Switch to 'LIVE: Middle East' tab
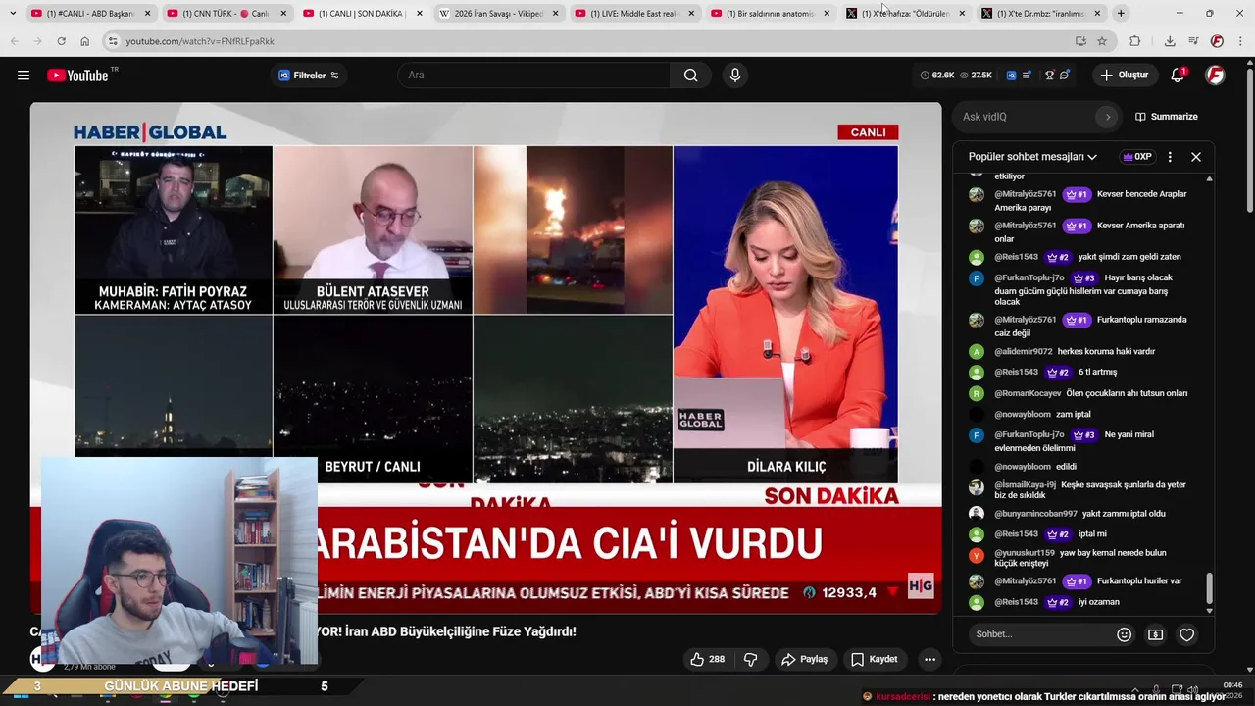 point(633,14)
